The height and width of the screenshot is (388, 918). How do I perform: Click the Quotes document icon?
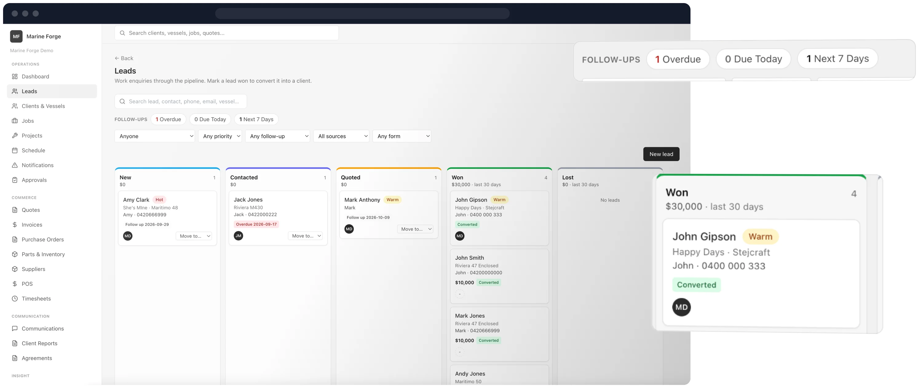(15, 210)
